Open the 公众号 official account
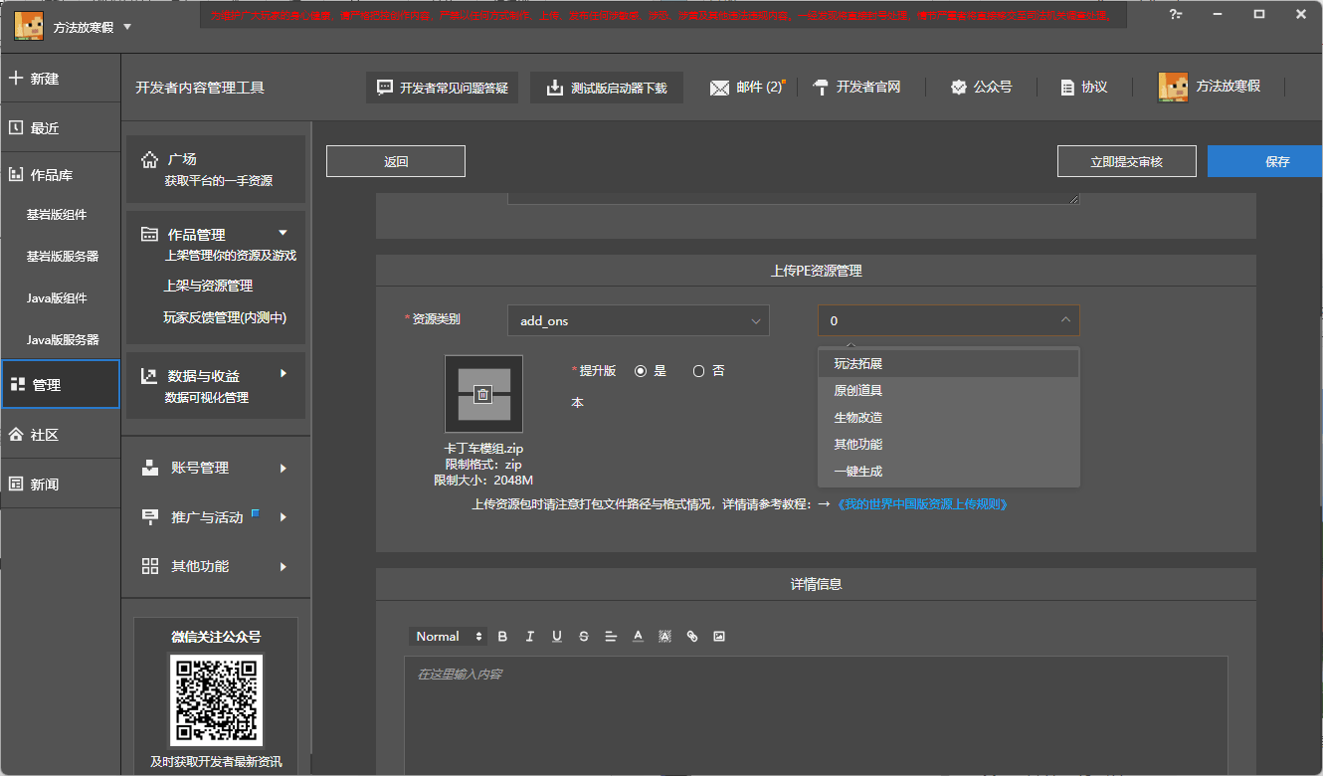Viewport: 1323px width, 776px height. point(981,88)
